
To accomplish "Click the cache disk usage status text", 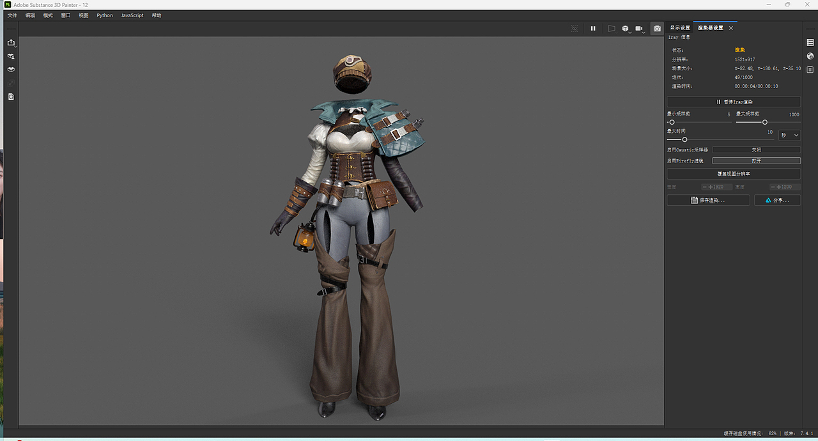I will click(x=750, y=433).
